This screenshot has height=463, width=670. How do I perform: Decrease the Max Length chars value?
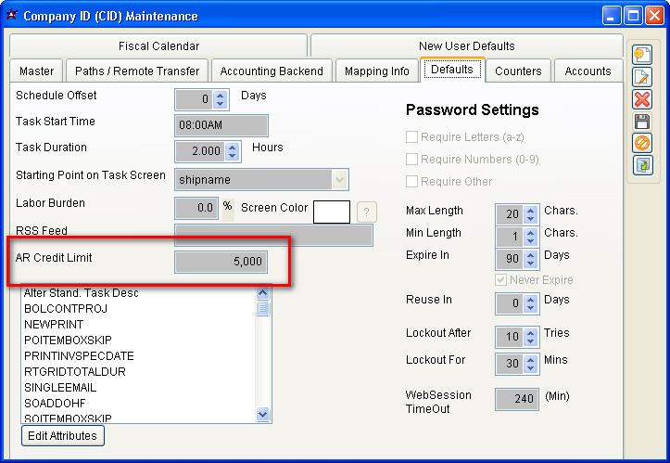pos(531,217)
